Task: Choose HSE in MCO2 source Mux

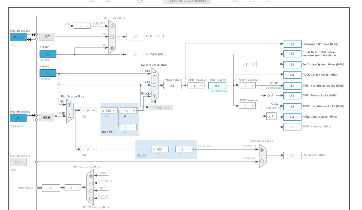Action: [x=91, y=191]
